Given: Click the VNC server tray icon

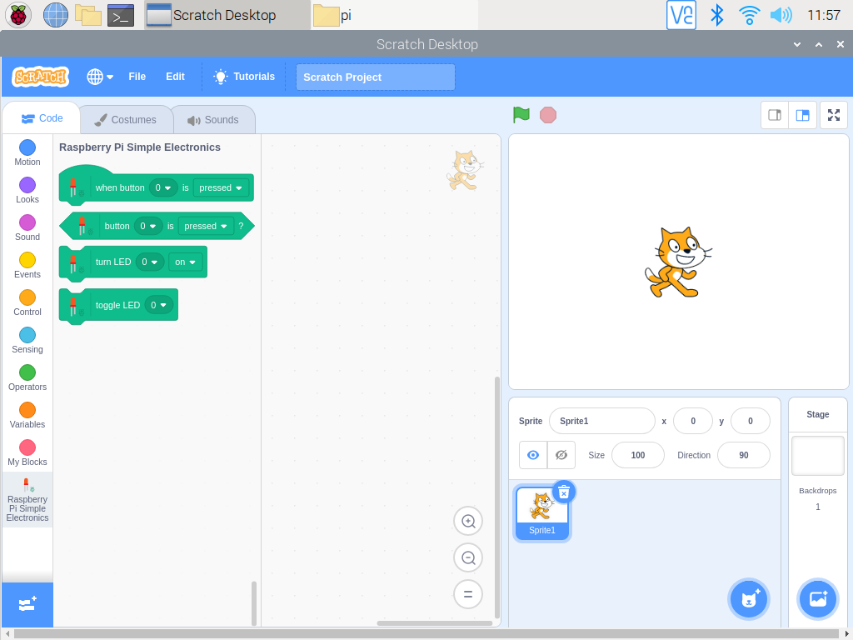Looking at the screenshot, I should click(x=681, y=15).
